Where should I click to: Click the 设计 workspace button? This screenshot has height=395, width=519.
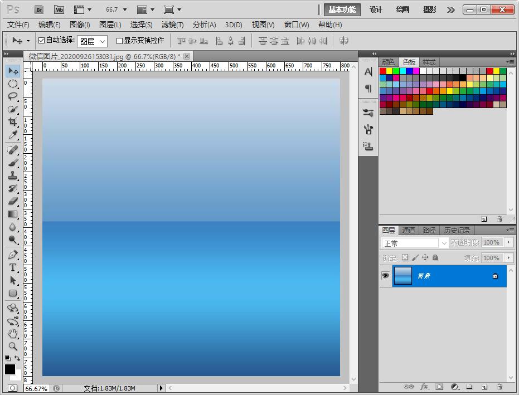pyautogui.click(x=376, y=9)
